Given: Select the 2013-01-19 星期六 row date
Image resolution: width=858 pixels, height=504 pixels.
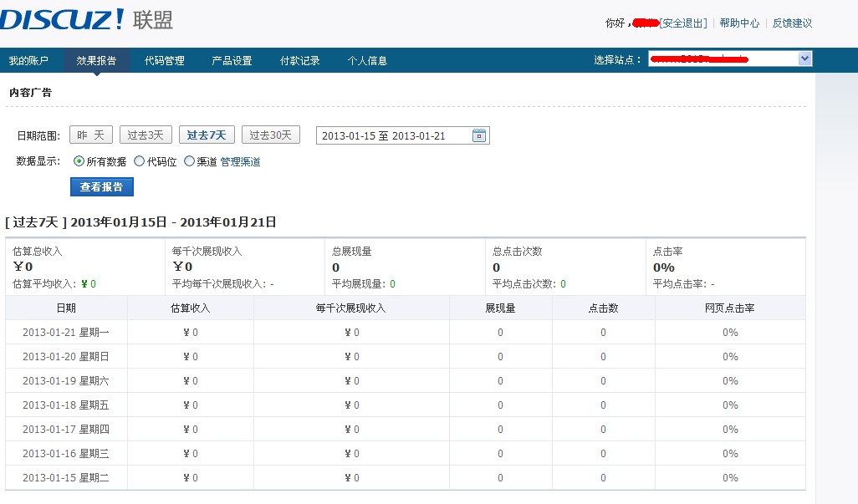Looking at the screenshot, I should 66,381.
